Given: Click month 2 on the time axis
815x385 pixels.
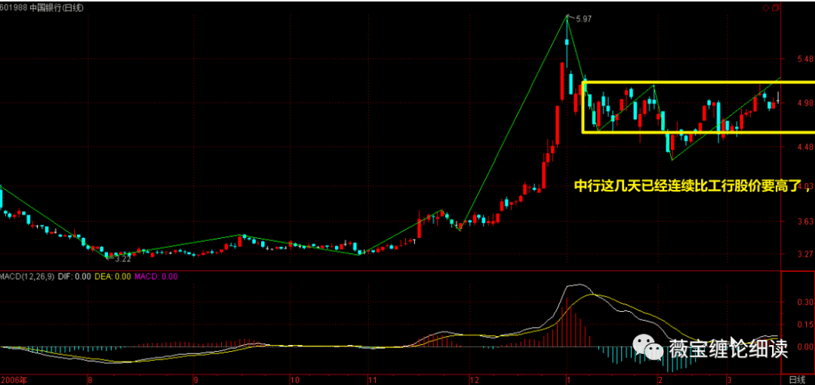Looking at the screenshot, I should point(659,379).
